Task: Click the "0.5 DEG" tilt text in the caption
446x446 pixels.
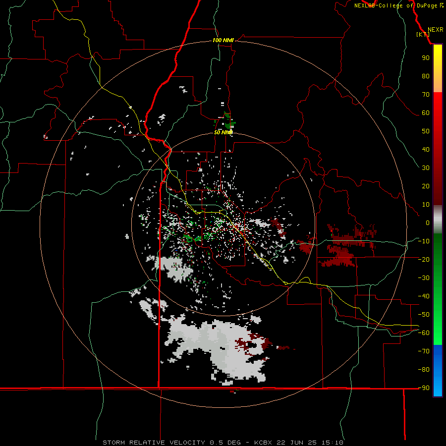Action: point(225,443)
